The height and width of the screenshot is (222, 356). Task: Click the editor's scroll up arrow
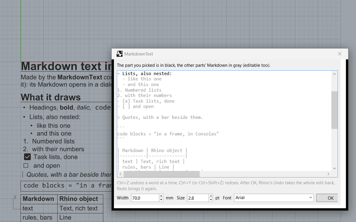pos(334,74)
